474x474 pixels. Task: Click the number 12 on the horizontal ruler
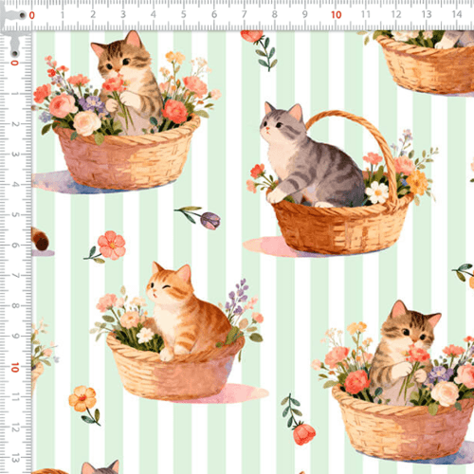pyautogui.click(x=396, y=14)
